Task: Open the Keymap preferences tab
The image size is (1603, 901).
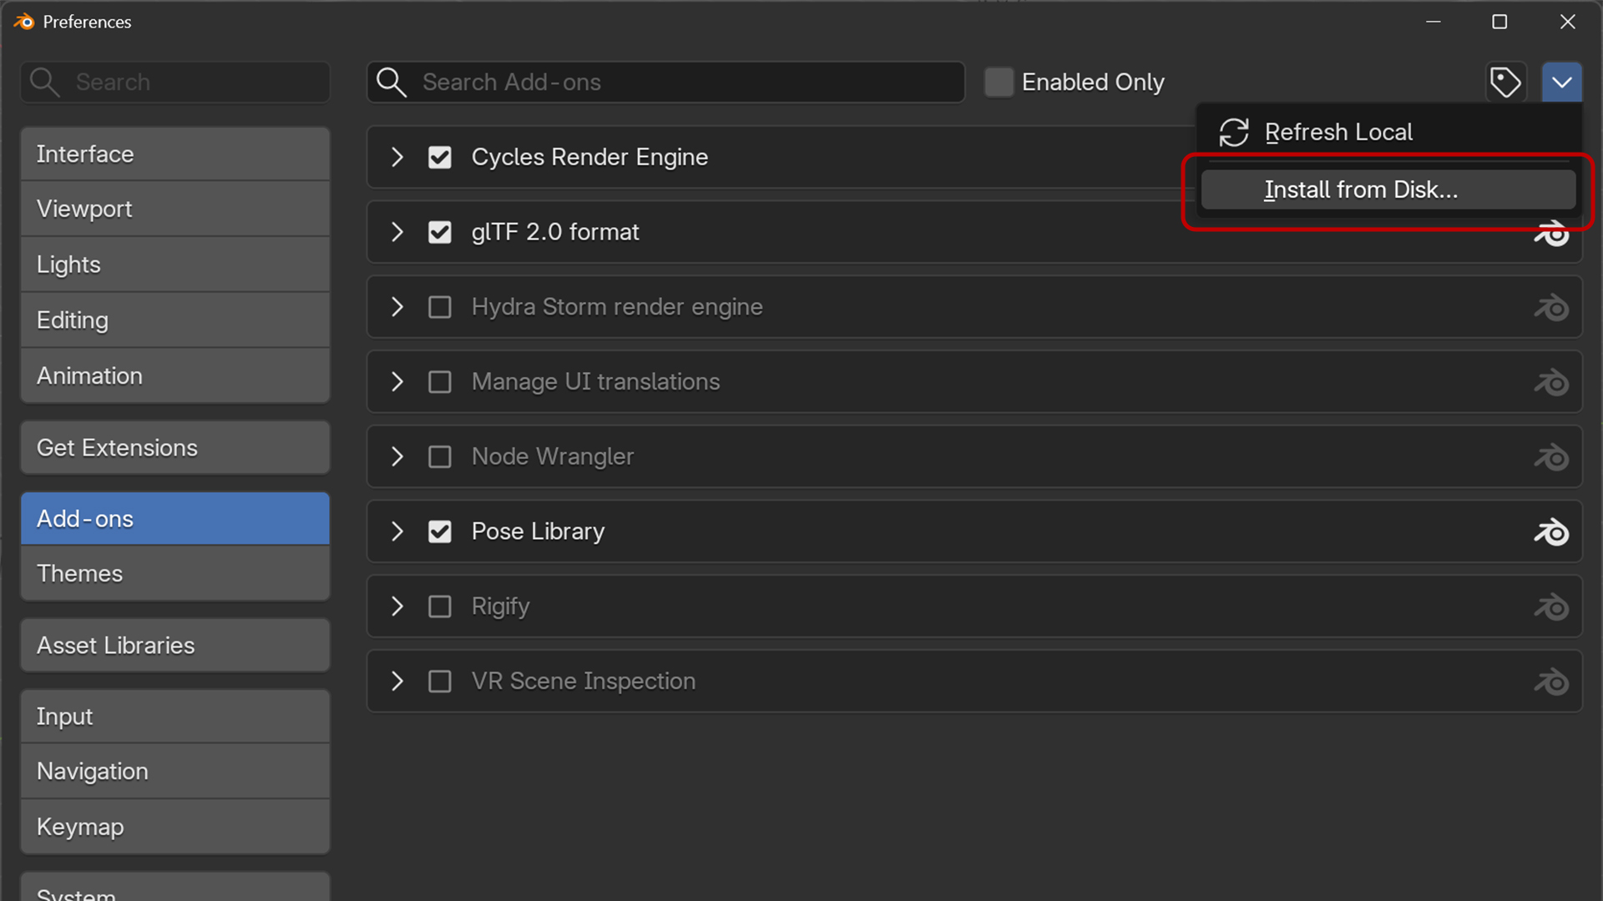Action: [175, 828]
